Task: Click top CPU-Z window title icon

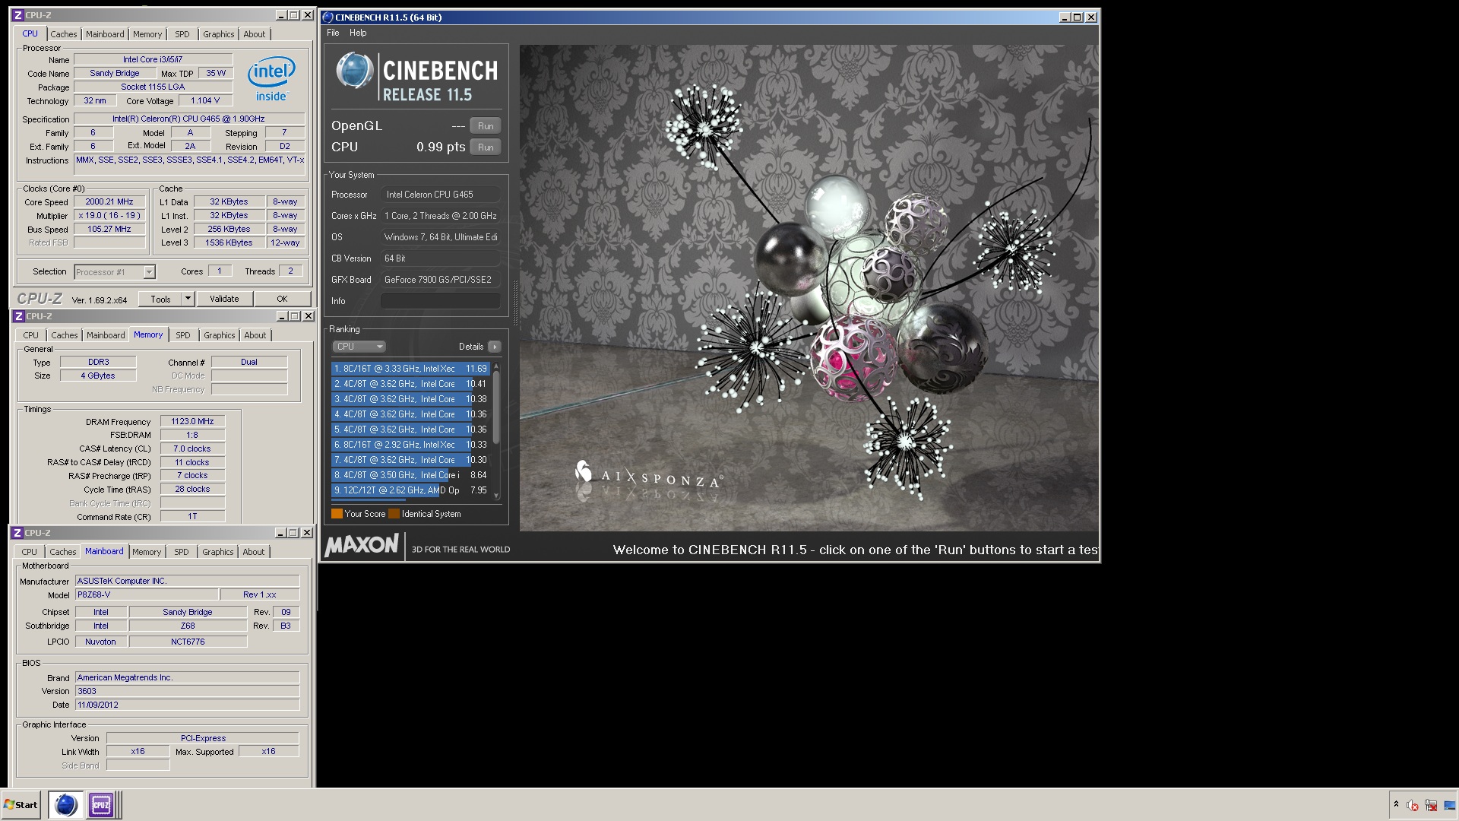Action: pyautogui.click(x=18, y=15)
